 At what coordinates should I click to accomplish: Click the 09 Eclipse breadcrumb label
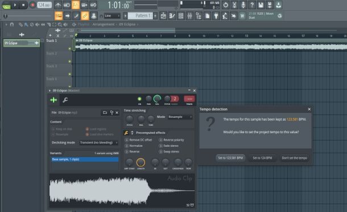point(127,24)
